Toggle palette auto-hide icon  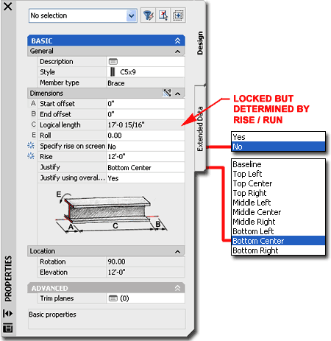point(7,314)
